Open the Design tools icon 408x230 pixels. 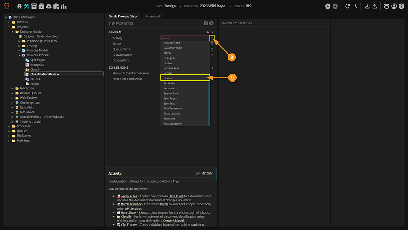point(27,6)
